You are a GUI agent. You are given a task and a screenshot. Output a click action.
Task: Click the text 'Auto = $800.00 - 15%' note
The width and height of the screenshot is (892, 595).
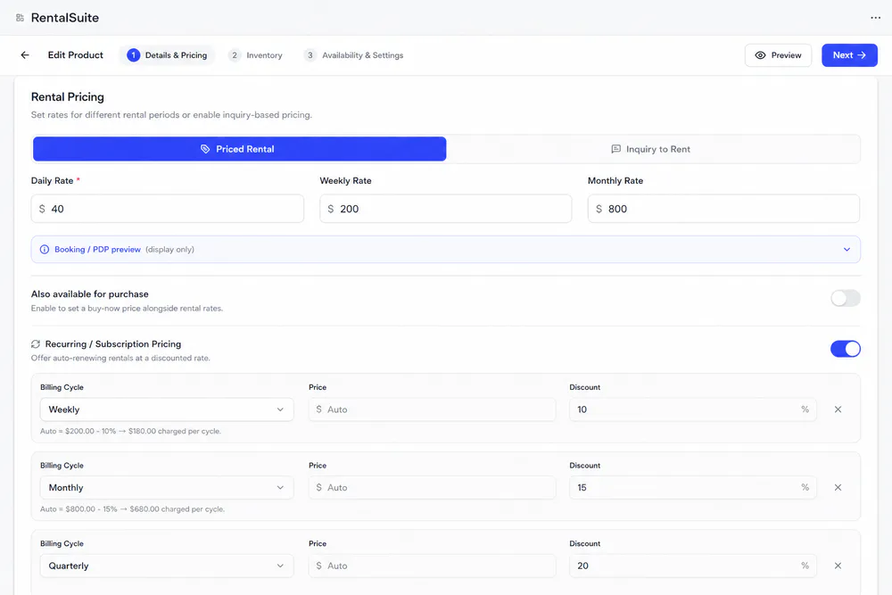click(x=132, y=509)
